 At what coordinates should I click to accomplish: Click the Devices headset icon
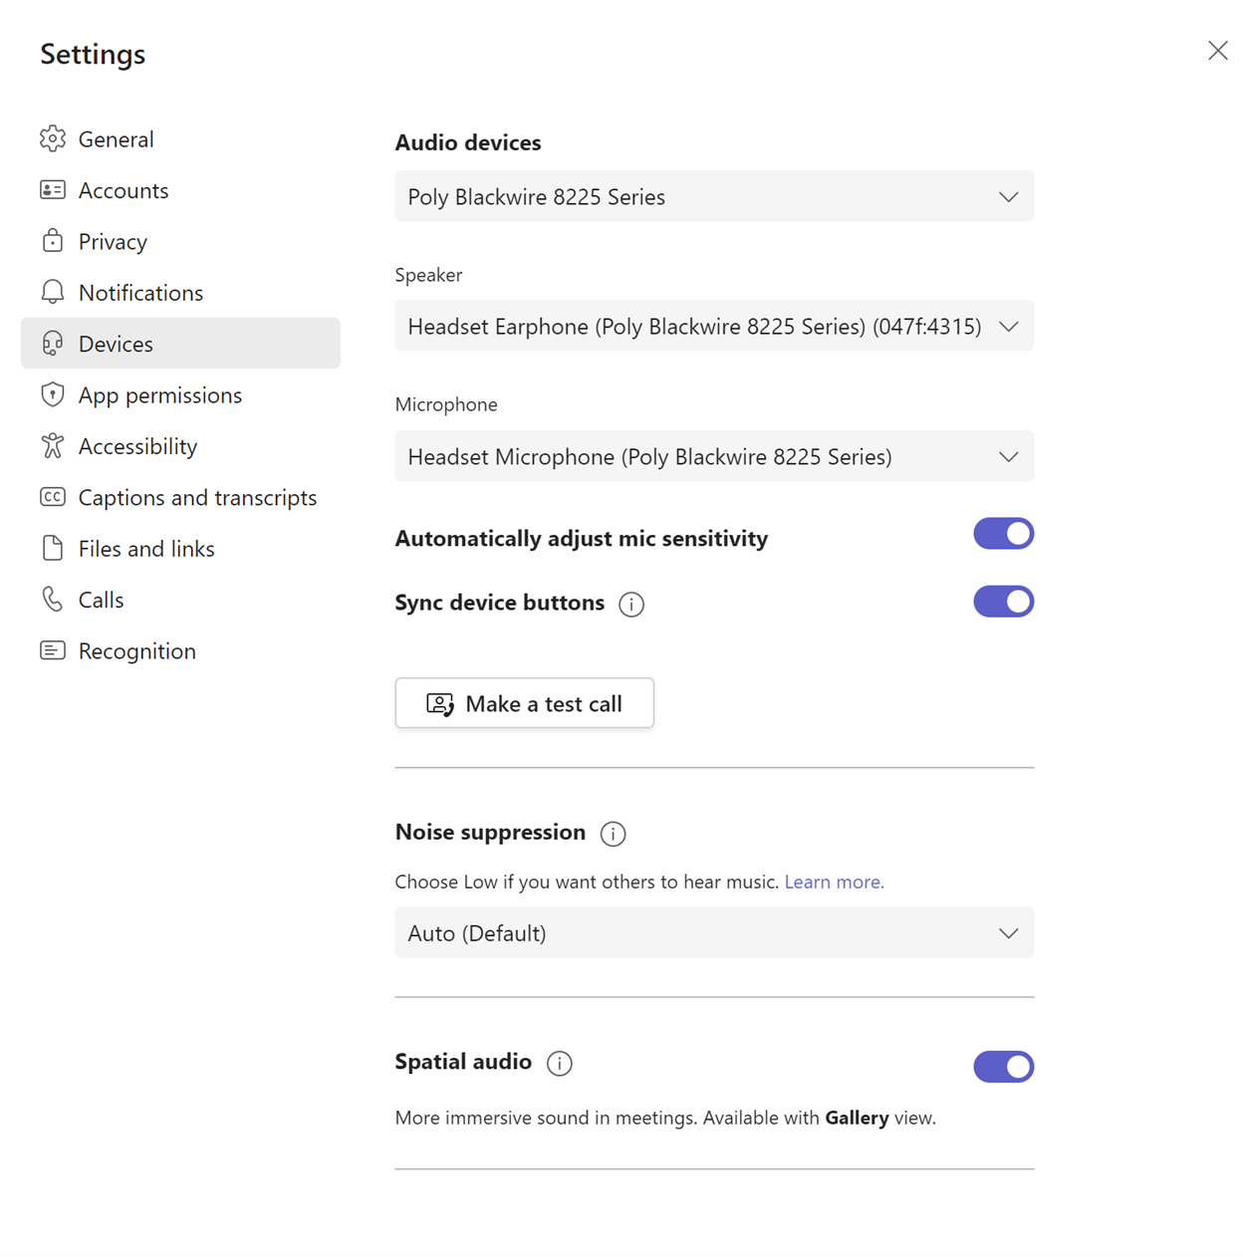(53, 344)
